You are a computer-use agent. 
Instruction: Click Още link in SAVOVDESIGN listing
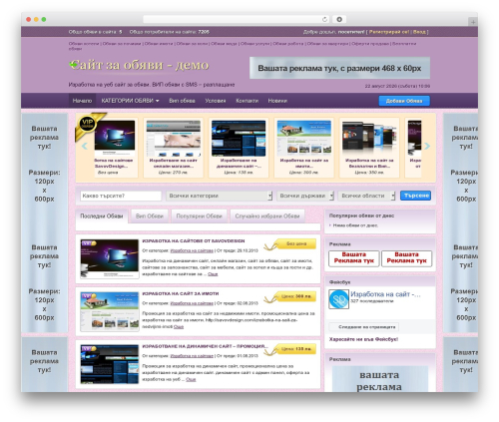[213, 274]
